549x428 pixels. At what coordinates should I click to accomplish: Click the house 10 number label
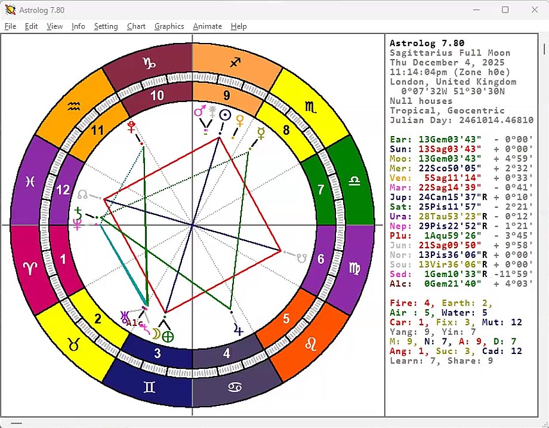tap(157, 96)
